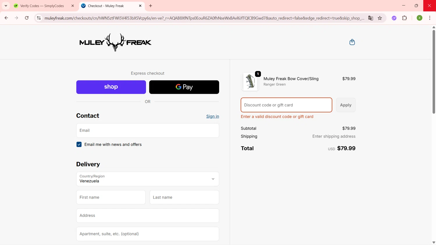This screenshot has height=245, width=436.
Task: Open the tab search dropdown arrow
Action: point(6,6)
